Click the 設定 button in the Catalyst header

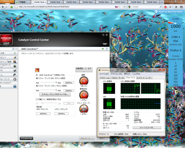tap(105, 44)
